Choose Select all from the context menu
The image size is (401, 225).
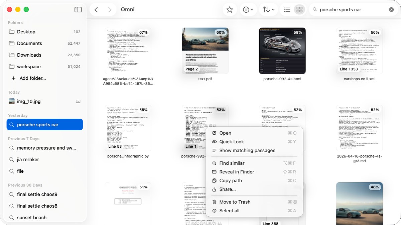click(254, 210)
